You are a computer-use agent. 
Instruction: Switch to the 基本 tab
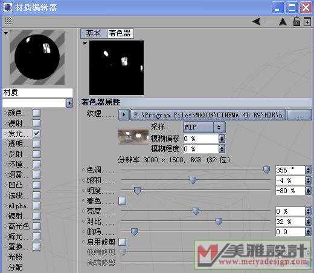tap(93, 33)
